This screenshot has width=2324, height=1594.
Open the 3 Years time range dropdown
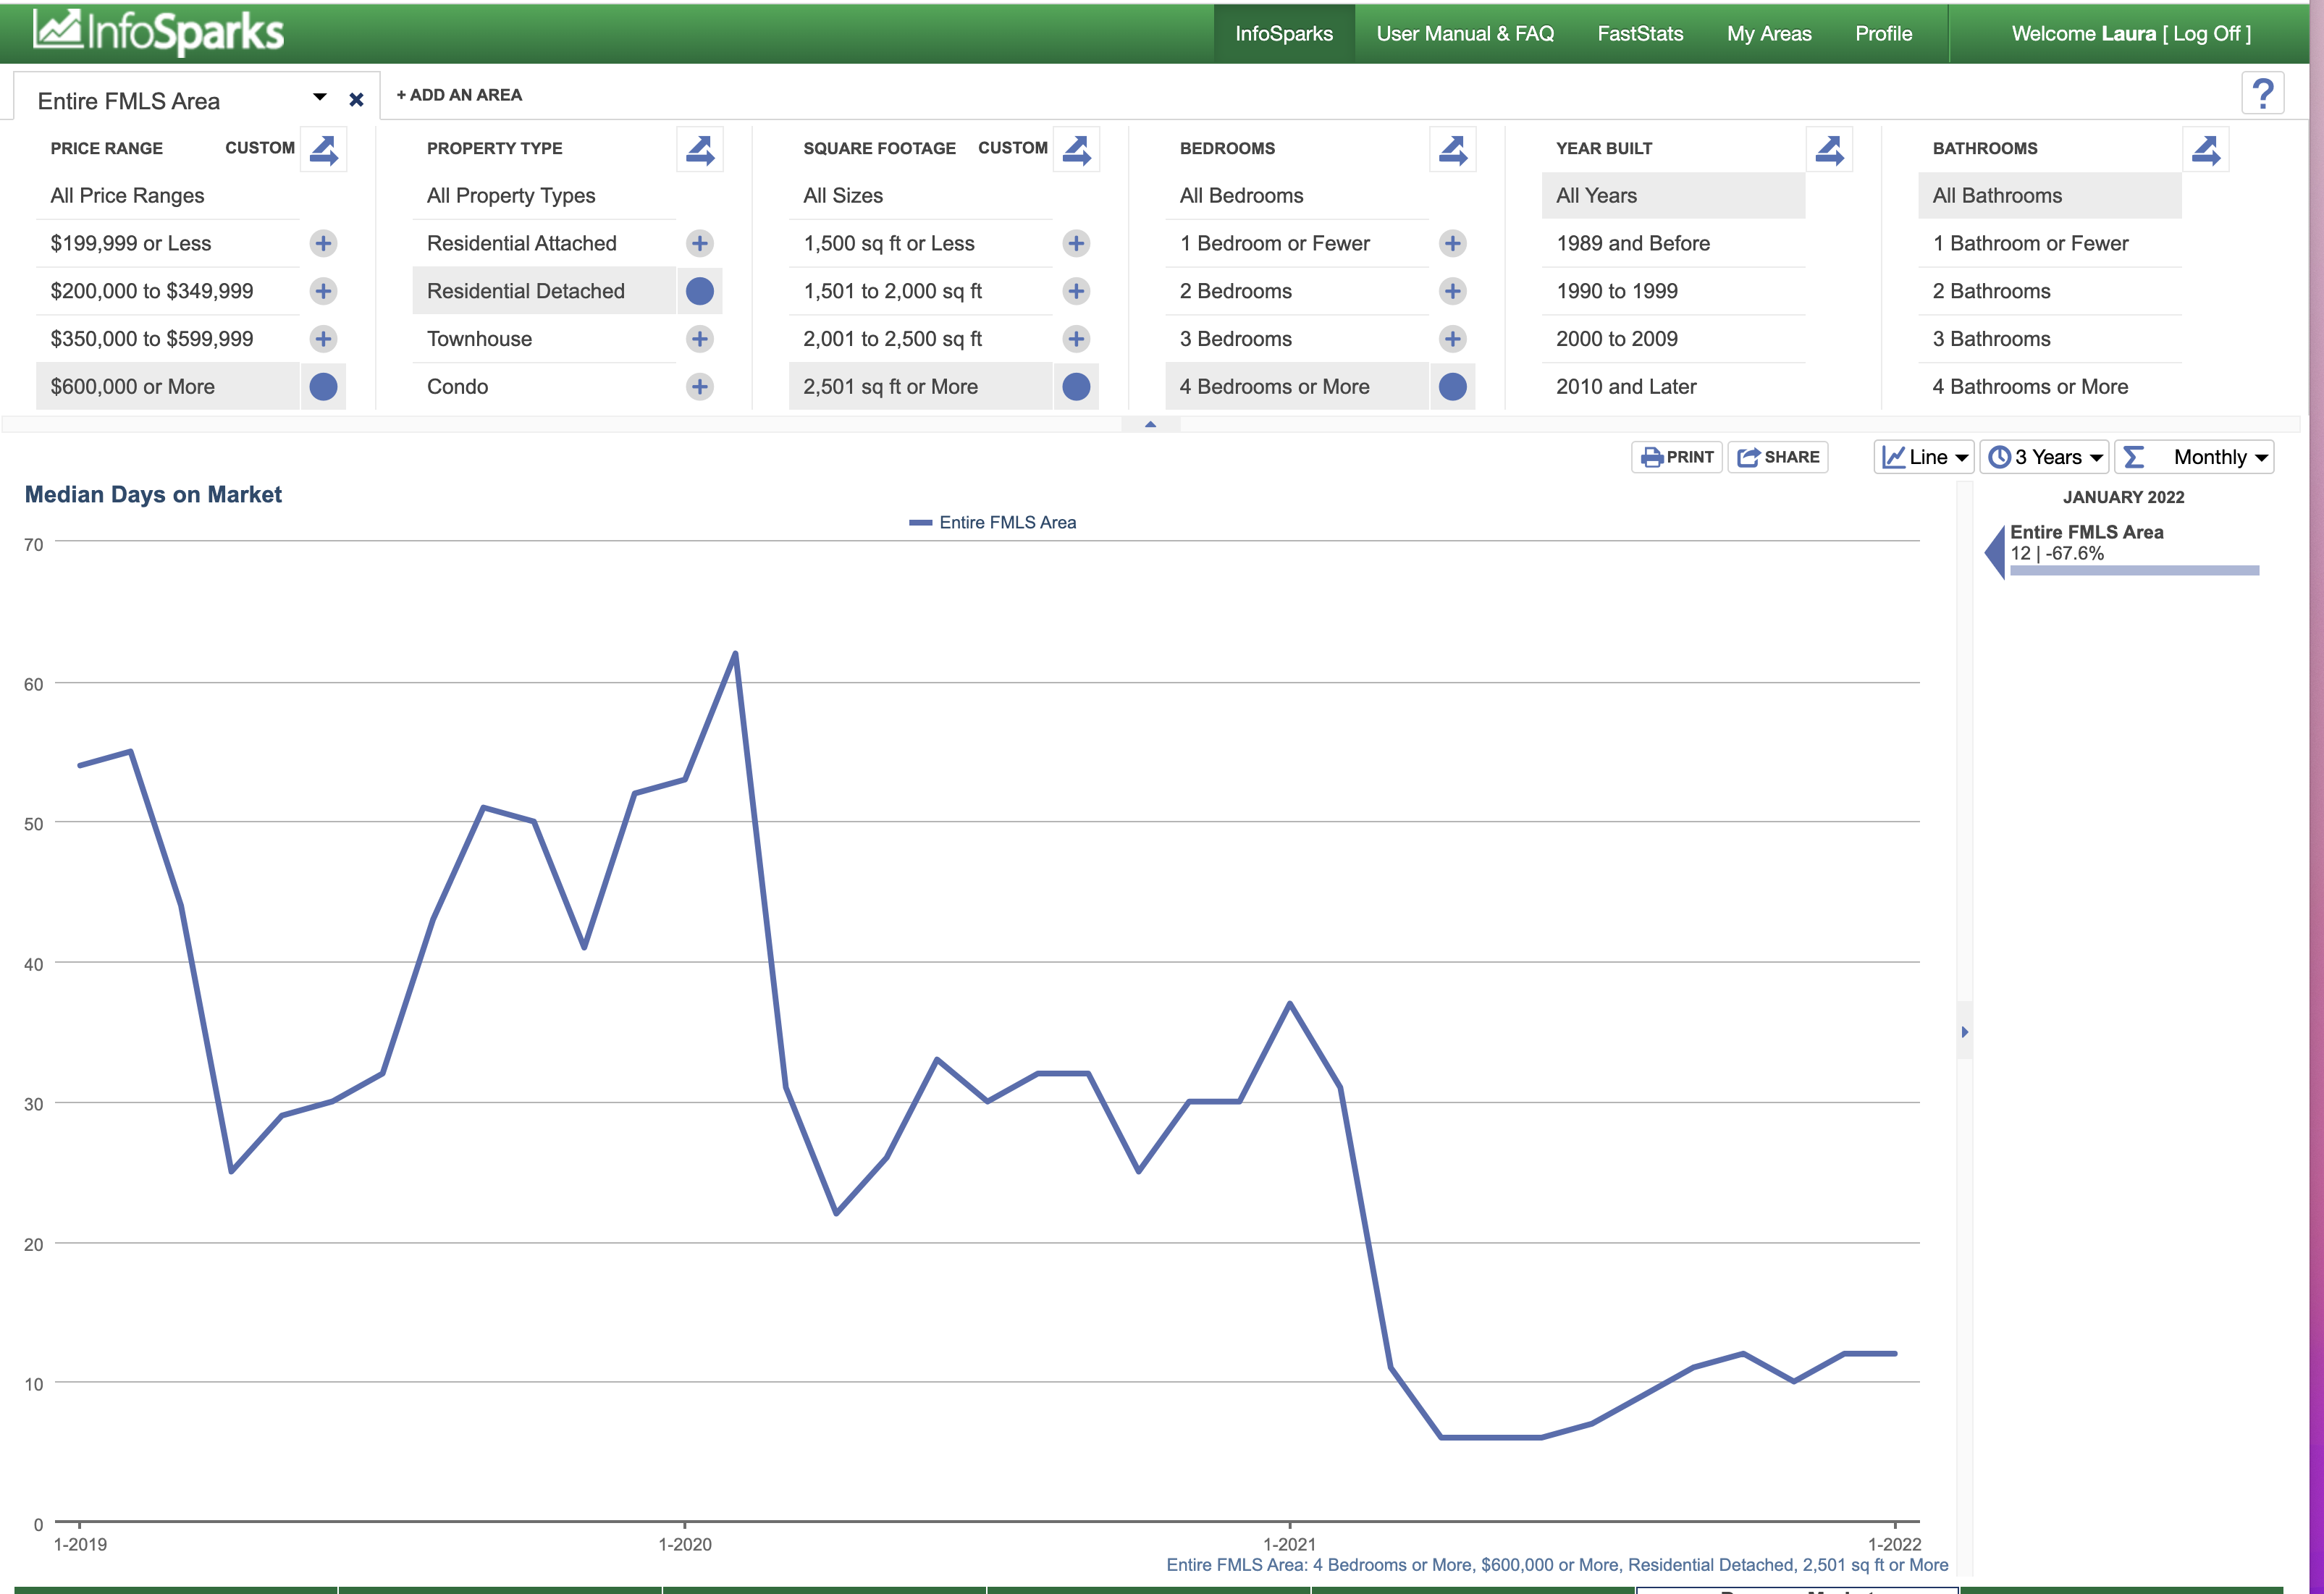(2045, 457)
